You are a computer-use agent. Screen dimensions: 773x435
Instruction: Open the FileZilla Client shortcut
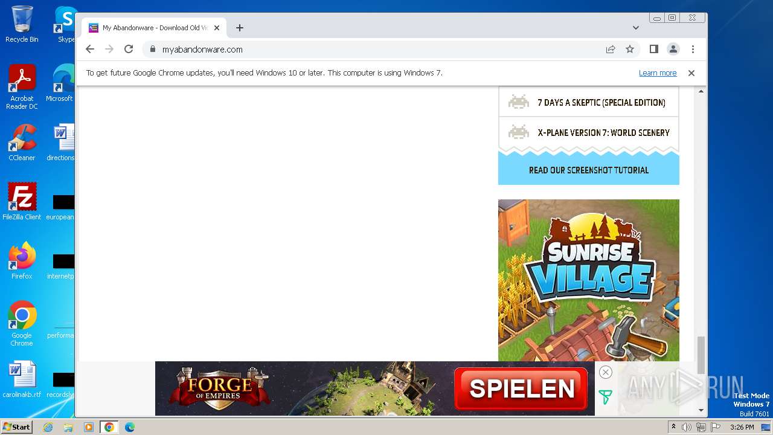coord(22,201)
